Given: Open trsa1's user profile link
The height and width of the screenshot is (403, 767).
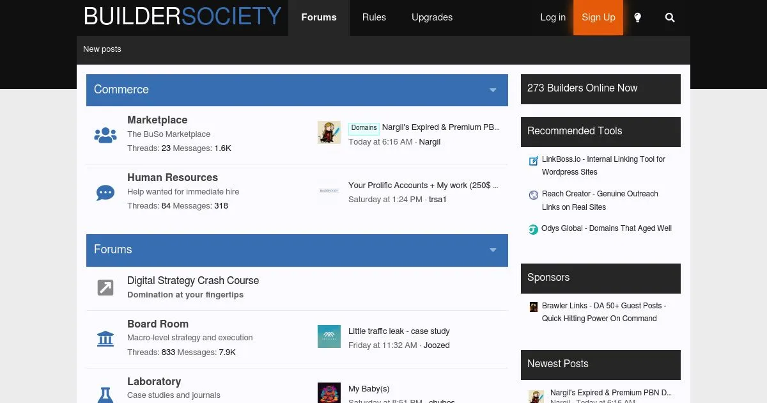Looking at the screenshot, I should pyautogui.click(x=438, y=200).
